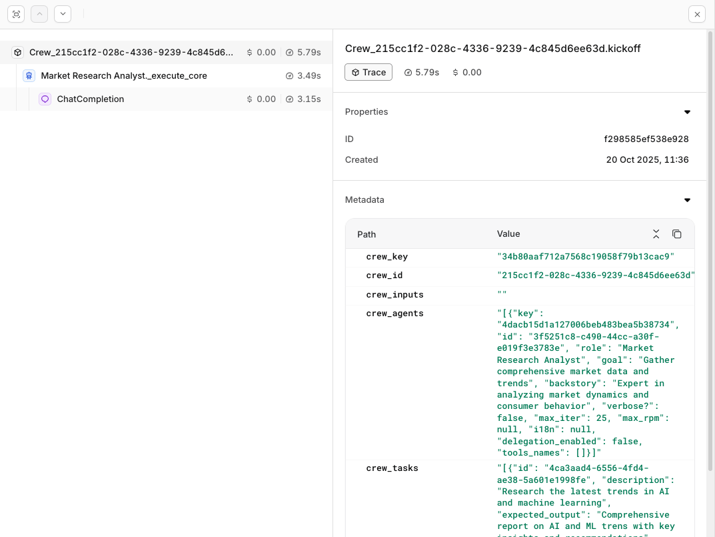The width and height of the screenshot is (715, 537).
Task: Go to next item with down chevron
Action: pyautogui.click(x=63, y=14)
